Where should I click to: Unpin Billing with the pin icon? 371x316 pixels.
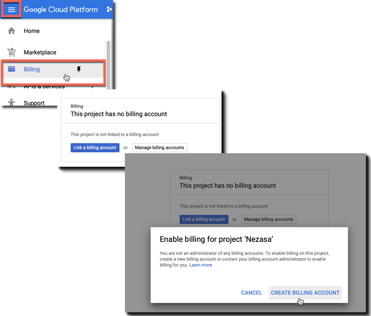(x=79, y=69)
